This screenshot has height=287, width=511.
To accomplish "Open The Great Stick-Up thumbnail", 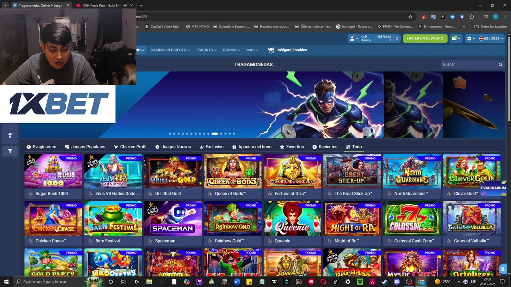I will [352, 171].
